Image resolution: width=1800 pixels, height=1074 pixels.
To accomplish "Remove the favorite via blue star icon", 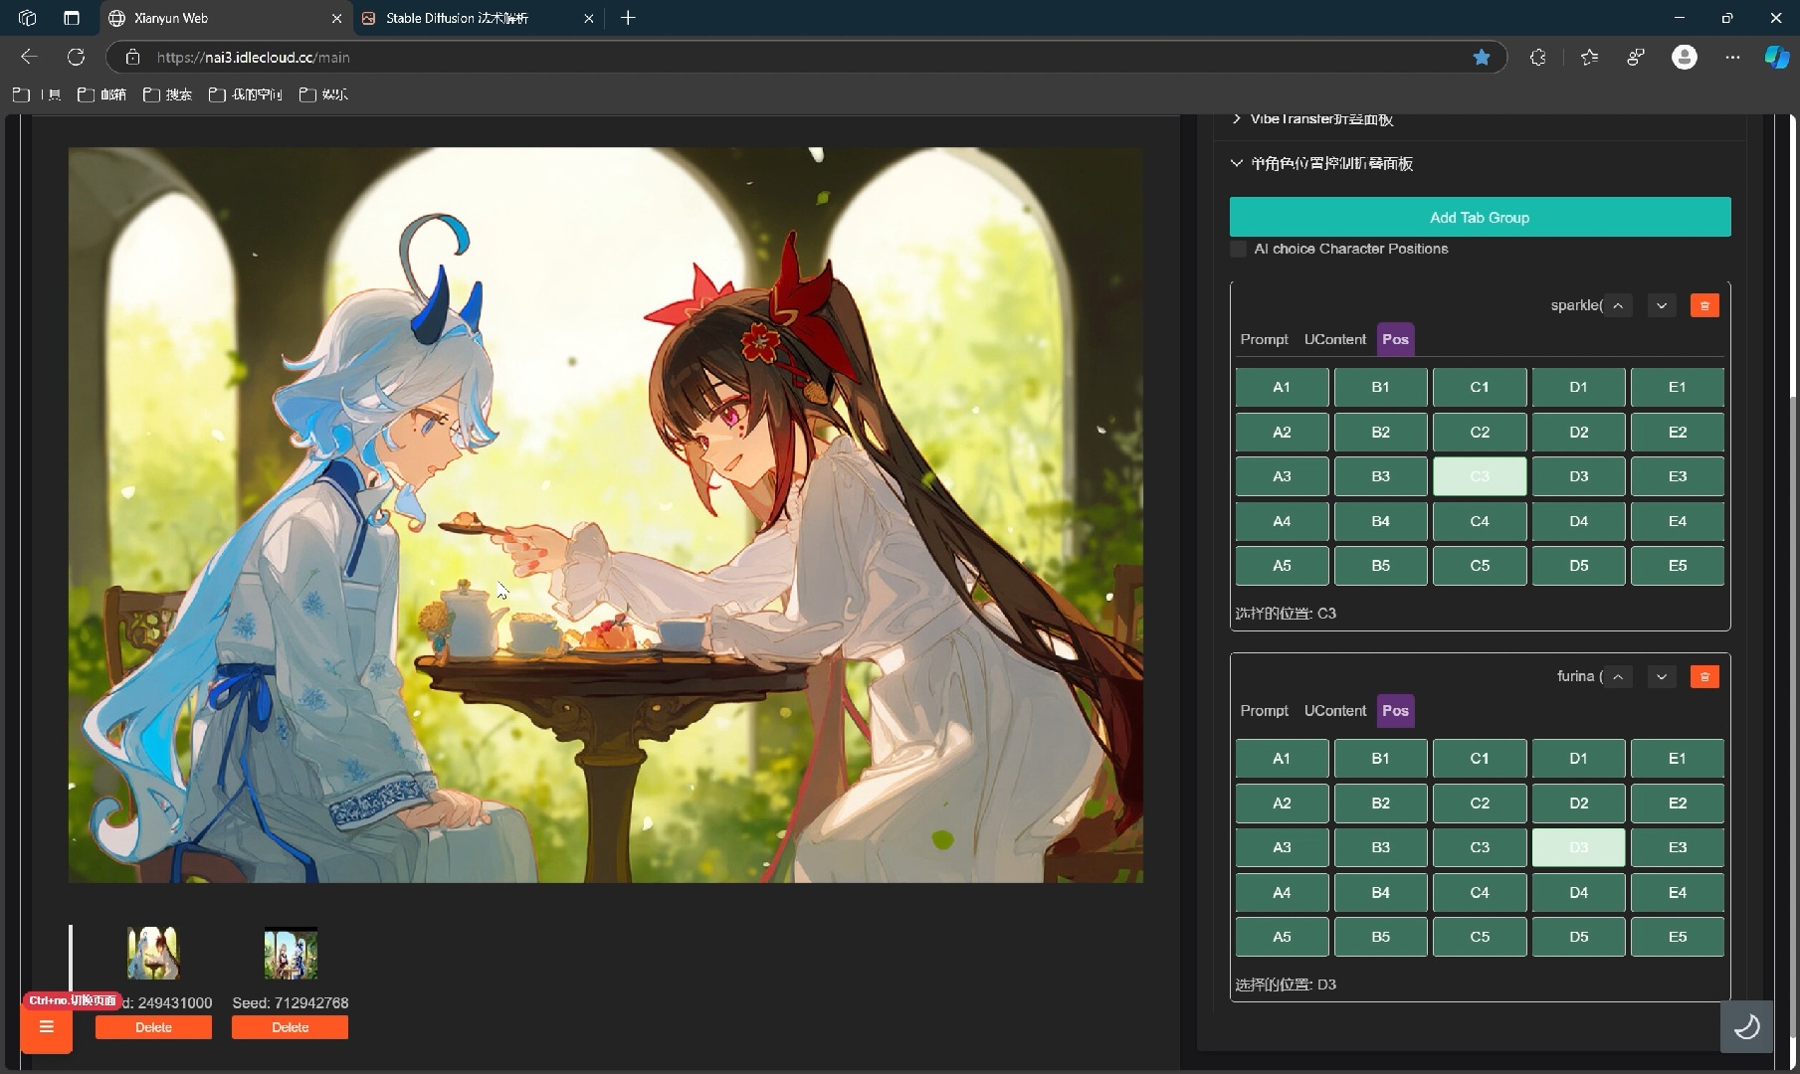I will point(1482,57).
